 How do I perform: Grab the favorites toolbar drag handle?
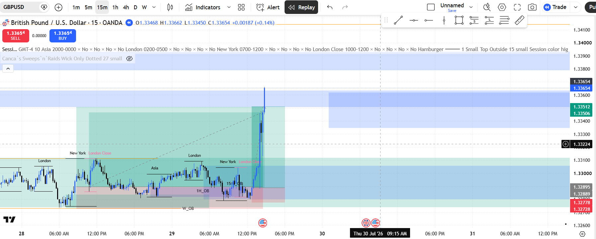pyautogui.click(x=386, y=20)
